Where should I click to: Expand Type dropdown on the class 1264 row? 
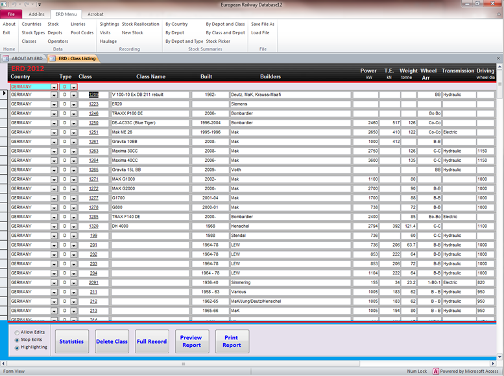pyautogui.click(x=74, y=160)
